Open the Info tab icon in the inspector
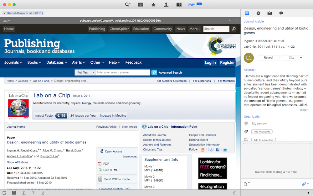Image resolution: width=313 pixels, height=196 pixels. [258, 13]
